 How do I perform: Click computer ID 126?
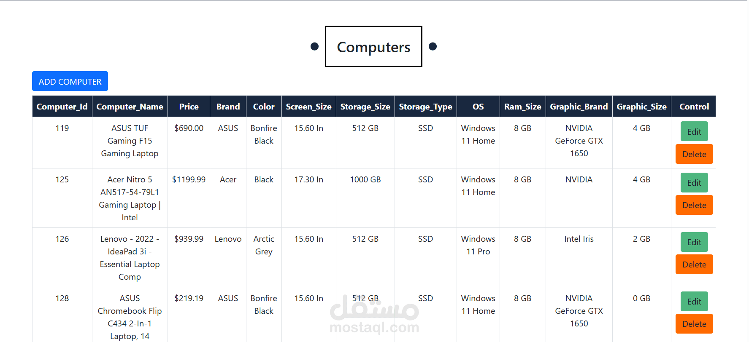click(62, 239)
